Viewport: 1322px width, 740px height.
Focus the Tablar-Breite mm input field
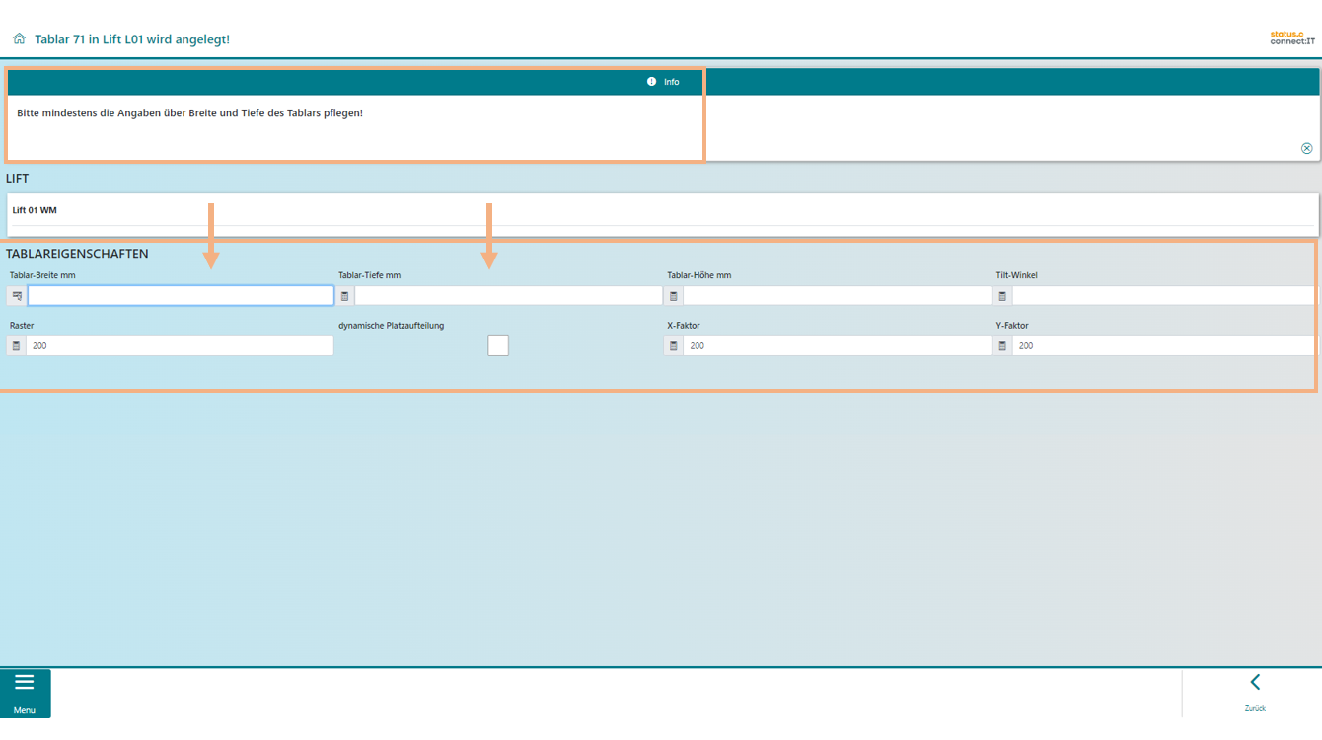coord(181,296)
